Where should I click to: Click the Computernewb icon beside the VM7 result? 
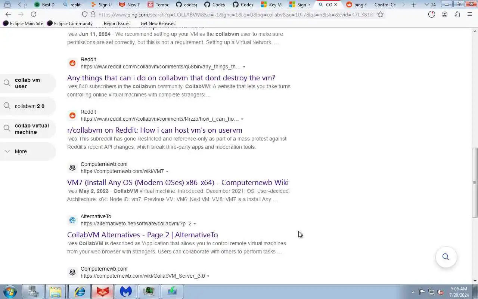(72, 168)
